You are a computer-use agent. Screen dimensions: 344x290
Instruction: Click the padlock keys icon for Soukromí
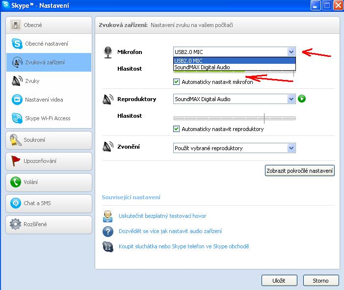coord(15,140)
